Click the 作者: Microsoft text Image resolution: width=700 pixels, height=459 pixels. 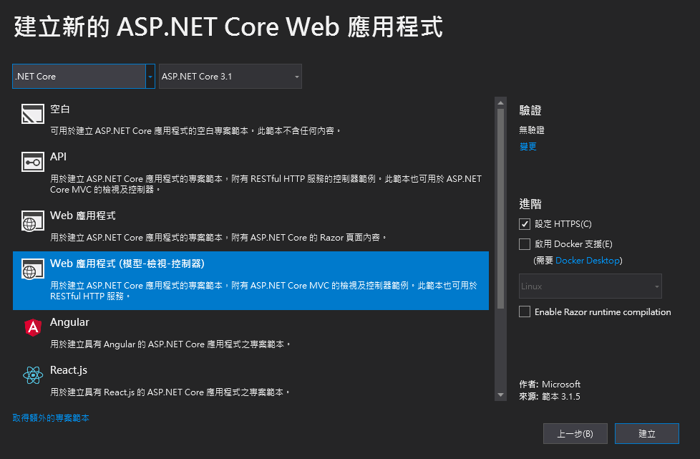[550, 384]
